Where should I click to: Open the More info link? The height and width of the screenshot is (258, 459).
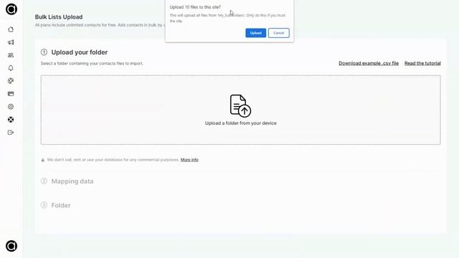189,160
